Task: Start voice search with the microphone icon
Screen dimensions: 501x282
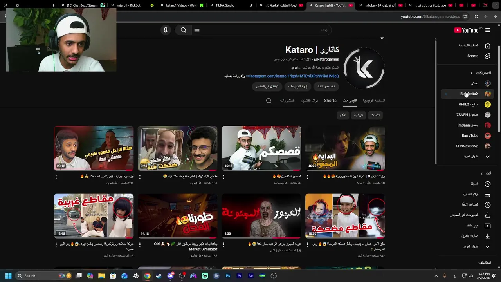Action: (166, 30)
